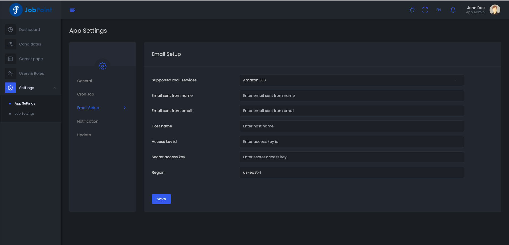The height and width of the screenshot is (245, 509).
Task: Switch to the Cron Job tab
Action: pos(85,94)
